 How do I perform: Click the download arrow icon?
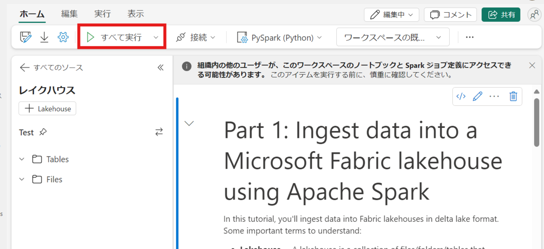pyautogui.click(x=44, y=37)
